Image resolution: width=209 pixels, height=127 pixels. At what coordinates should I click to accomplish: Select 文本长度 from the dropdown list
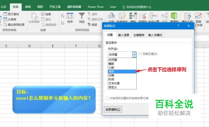(122, 83)
